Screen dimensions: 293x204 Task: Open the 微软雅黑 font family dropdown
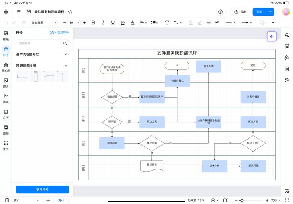46,23
